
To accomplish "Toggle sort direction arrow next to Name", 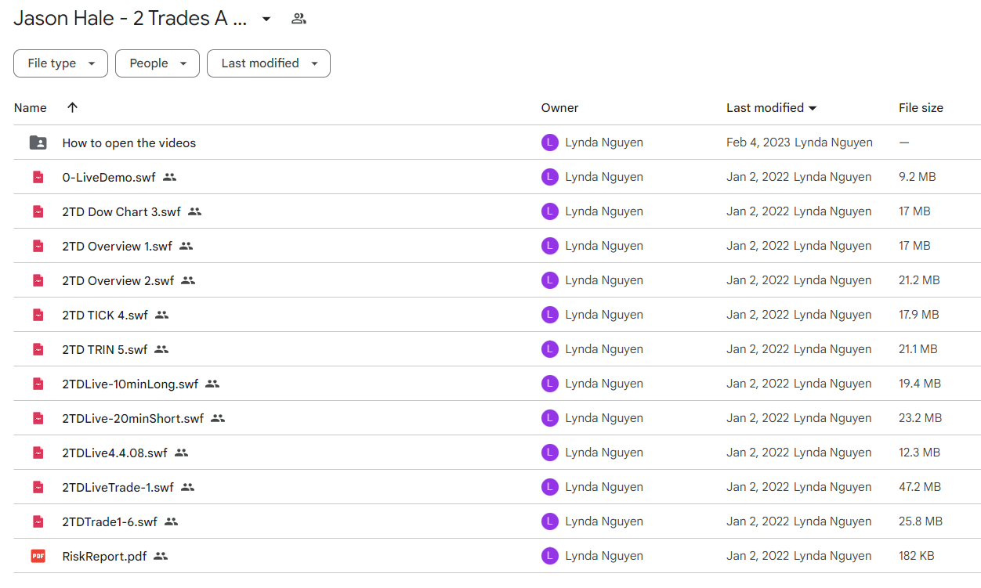I will (x=73, y=108).
